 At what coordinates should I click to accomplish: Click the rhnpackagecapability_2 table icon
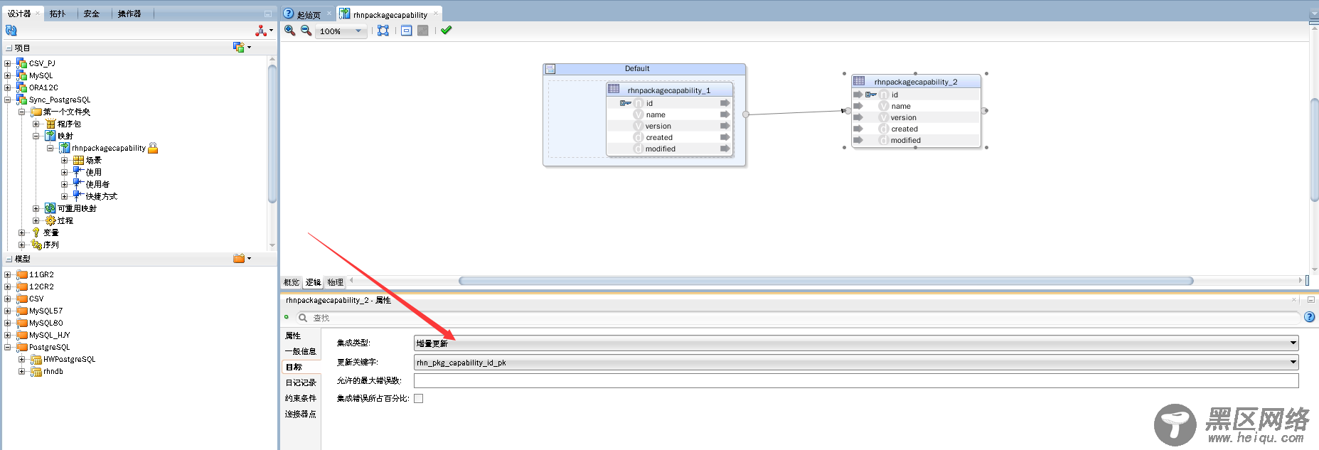(859, 80)
